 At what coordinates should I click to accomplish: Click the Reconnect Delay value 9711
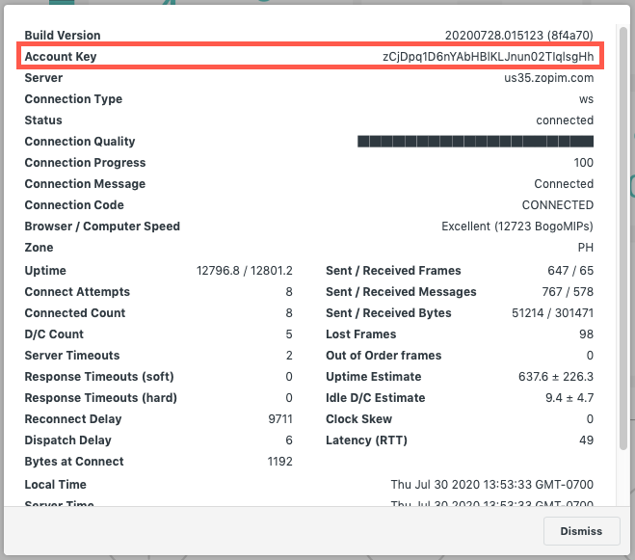pyautogui.click(x=279, y=419)
